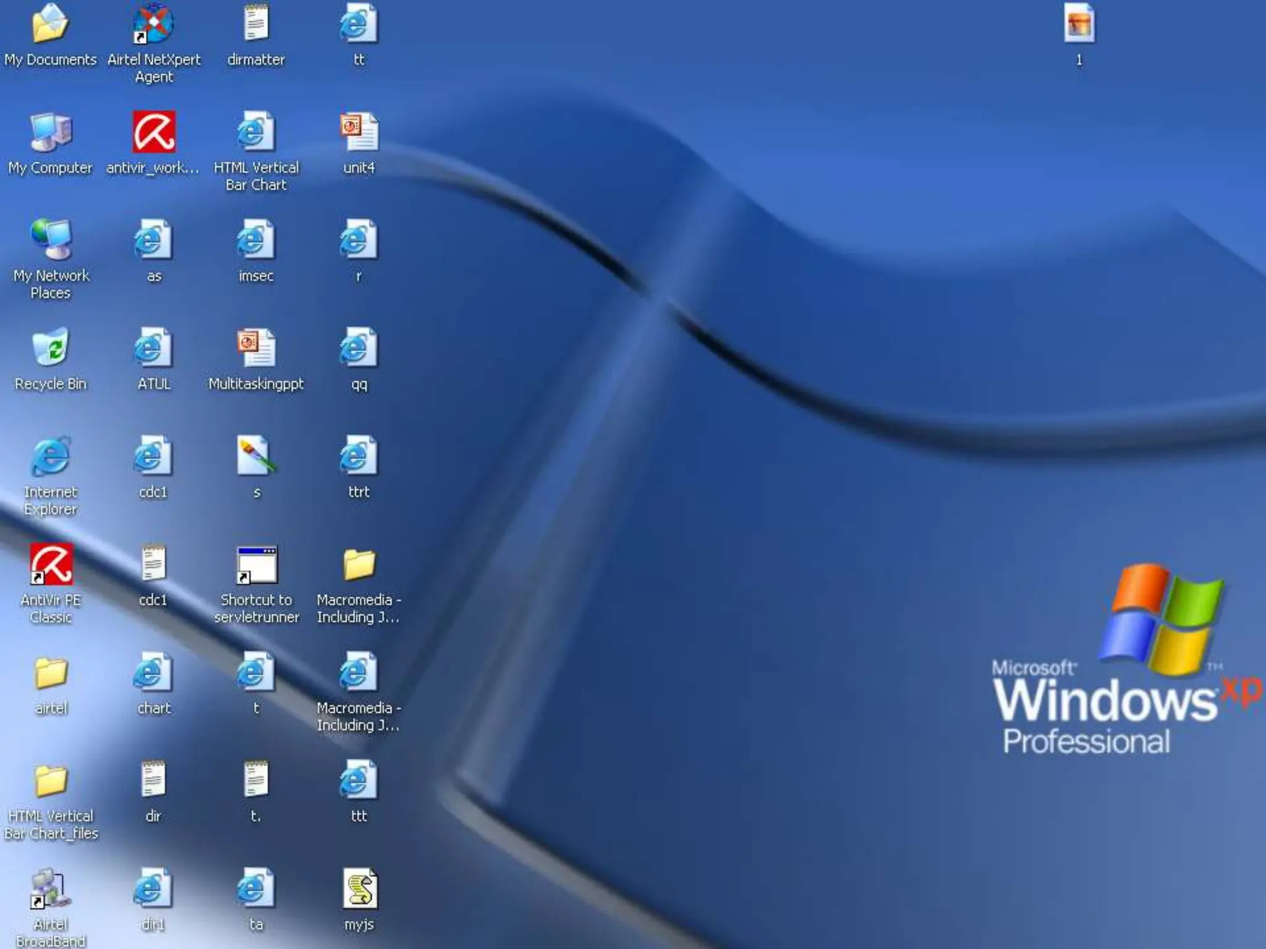Click the antivir_work installer icon
Viewport: 1266px width, 949px height.
click(153, 132)
